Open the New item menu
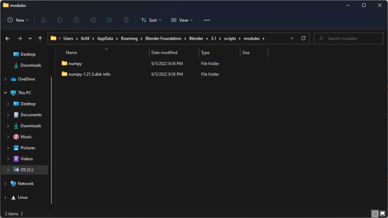This screenshot has width=388, height=218. [x=18, y=20]
